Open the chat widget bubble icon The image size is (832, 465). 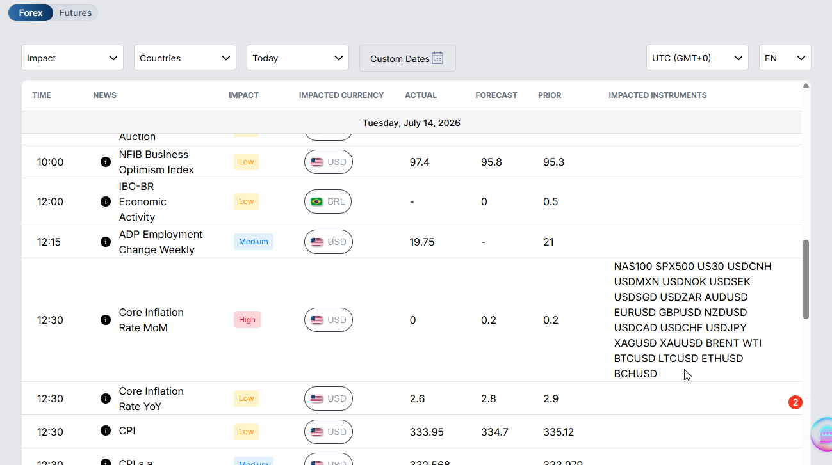[823, 435]
